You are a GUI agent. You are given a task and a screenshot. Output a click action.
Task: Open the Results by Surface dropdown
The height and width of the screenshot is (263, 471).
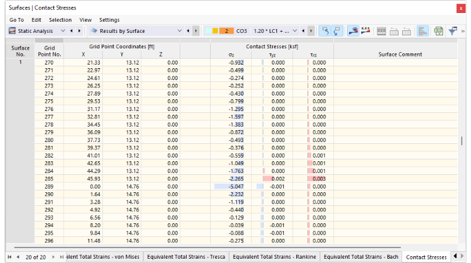pos(179,30)
